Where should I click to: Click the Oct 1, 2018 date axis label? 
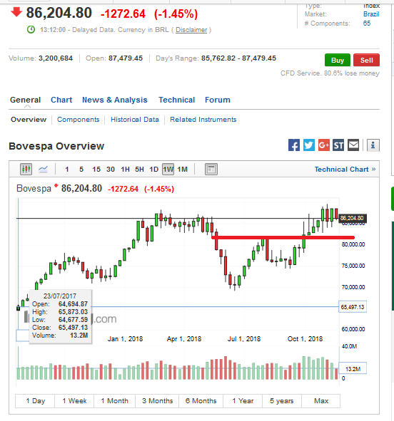tap(305, 339)
